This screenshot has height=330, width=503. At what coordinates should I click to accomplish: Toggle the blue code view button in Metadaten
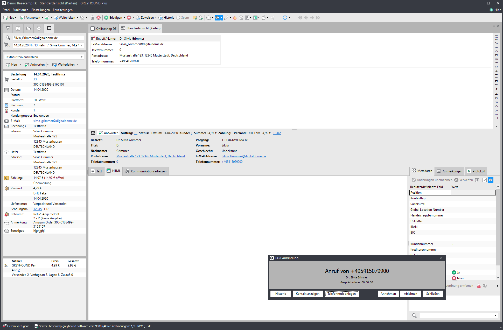[491, 180]
